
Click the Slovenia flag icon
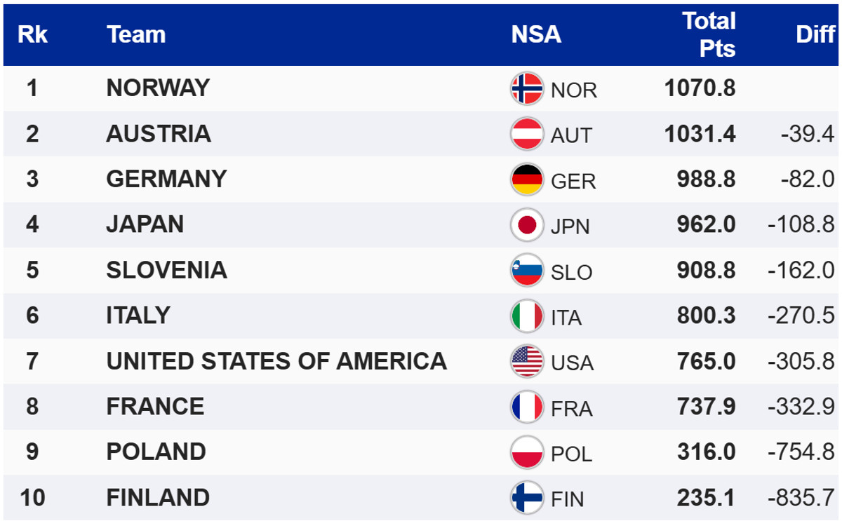click(527, 271)
